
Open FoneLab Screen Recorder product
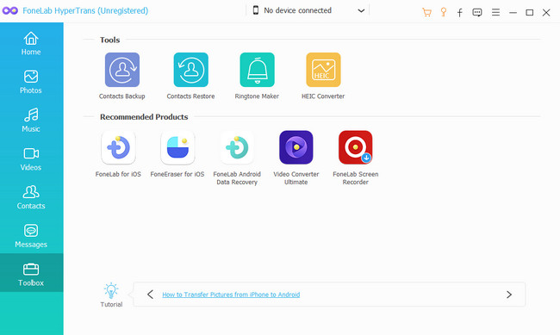click(x=355, y=147)
